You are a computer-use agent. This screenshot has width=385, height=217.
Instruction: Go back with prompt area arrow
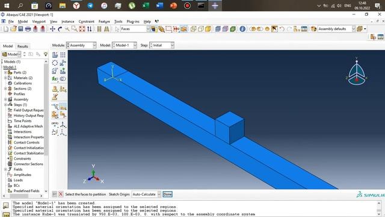55,194
